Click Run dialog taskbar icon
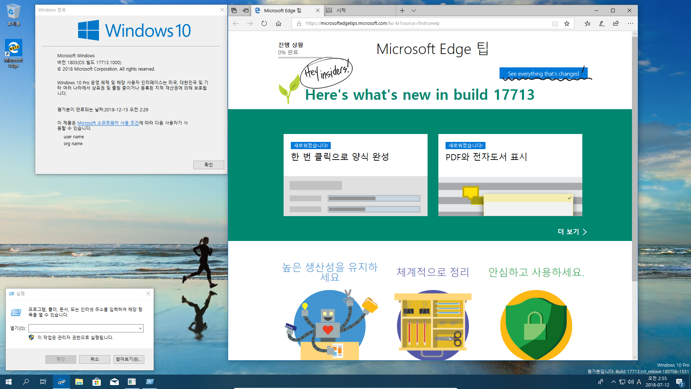691x389 pixels. [x=150, y=382]
